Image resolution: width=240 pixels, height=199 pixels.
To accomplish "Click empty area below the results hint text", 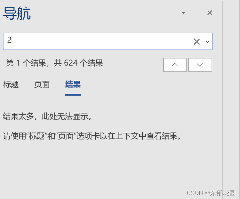I will click(x=107, y=165).
